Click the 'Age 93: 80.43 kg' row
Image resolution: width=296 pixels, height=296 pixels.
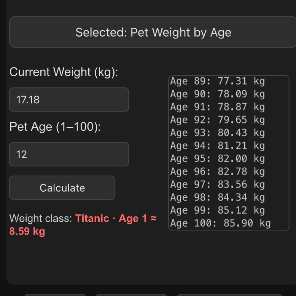(217, 133)
